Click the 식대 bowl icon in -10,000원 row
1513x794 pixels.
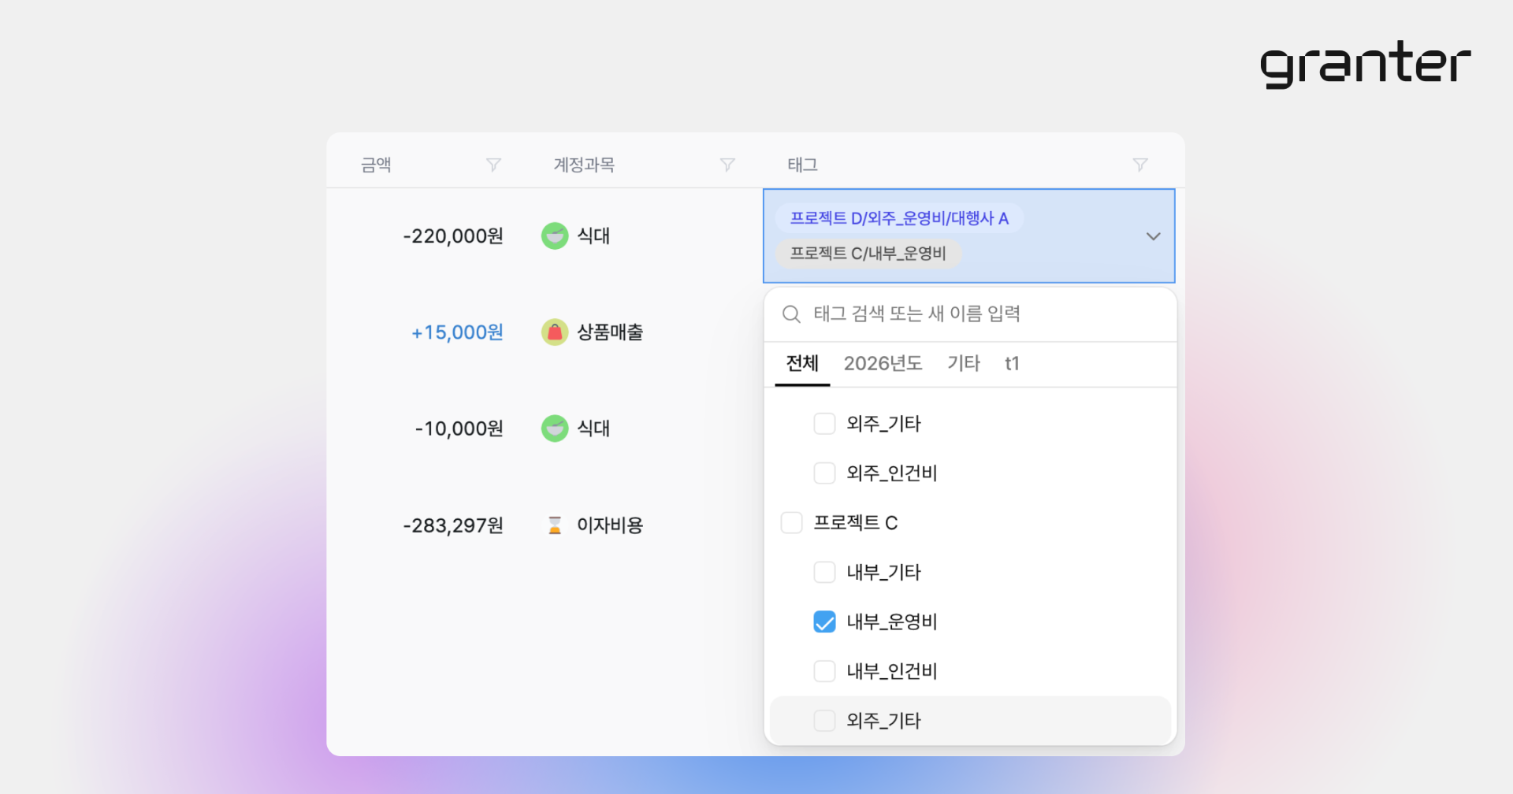(555, 429)
